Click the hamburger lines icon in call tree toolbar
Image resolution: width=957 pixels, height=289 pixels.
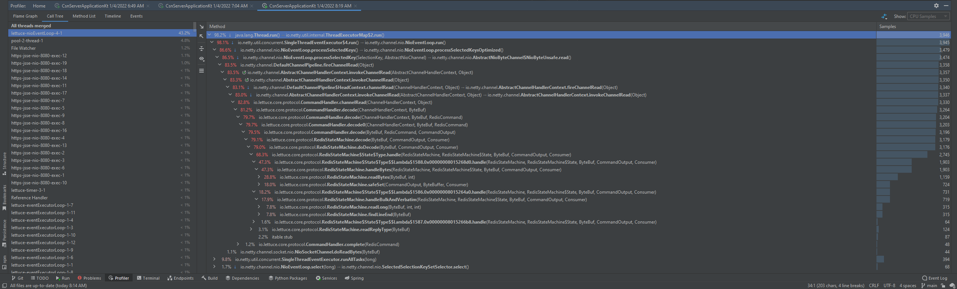[x=202, y=71]
